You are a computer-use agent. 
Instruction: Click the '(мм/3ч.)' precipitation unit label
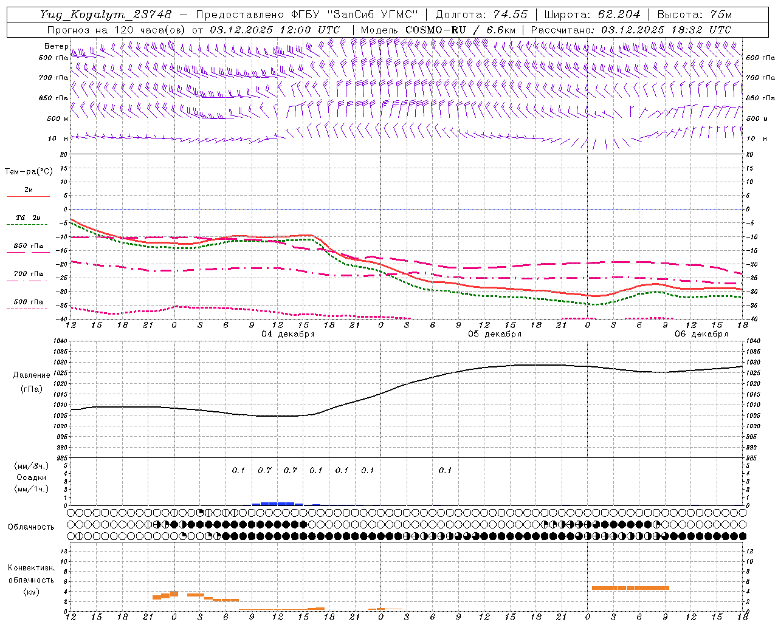coord(32,466)
